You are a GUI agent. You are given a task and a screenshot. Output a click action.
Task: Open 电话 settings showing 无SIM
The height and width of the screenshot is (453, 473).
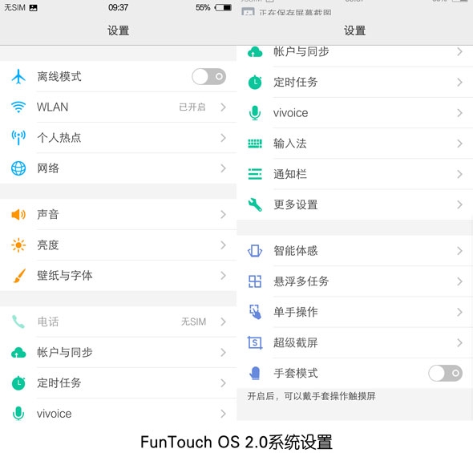[x=119, y=322]
